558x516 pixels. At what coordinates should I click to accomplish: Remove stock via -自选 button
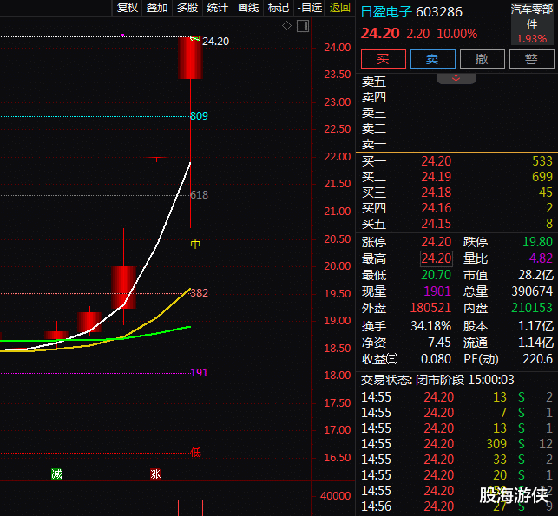point(309,8)
